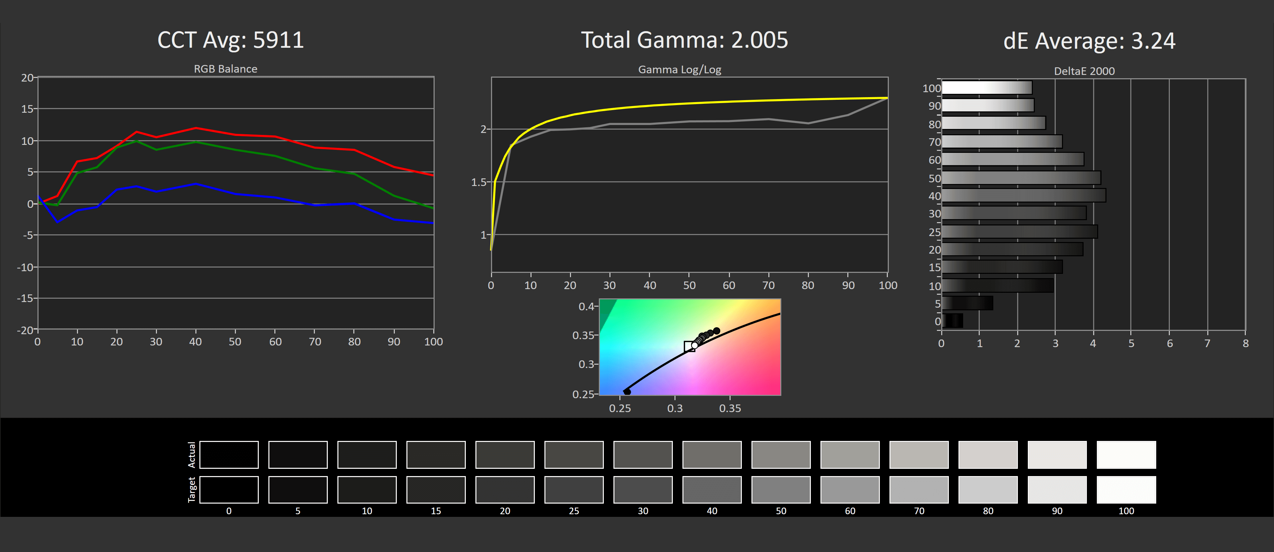
Task: Click the dE Average: 3.24 heading
Action: [x=1089, y=41]
